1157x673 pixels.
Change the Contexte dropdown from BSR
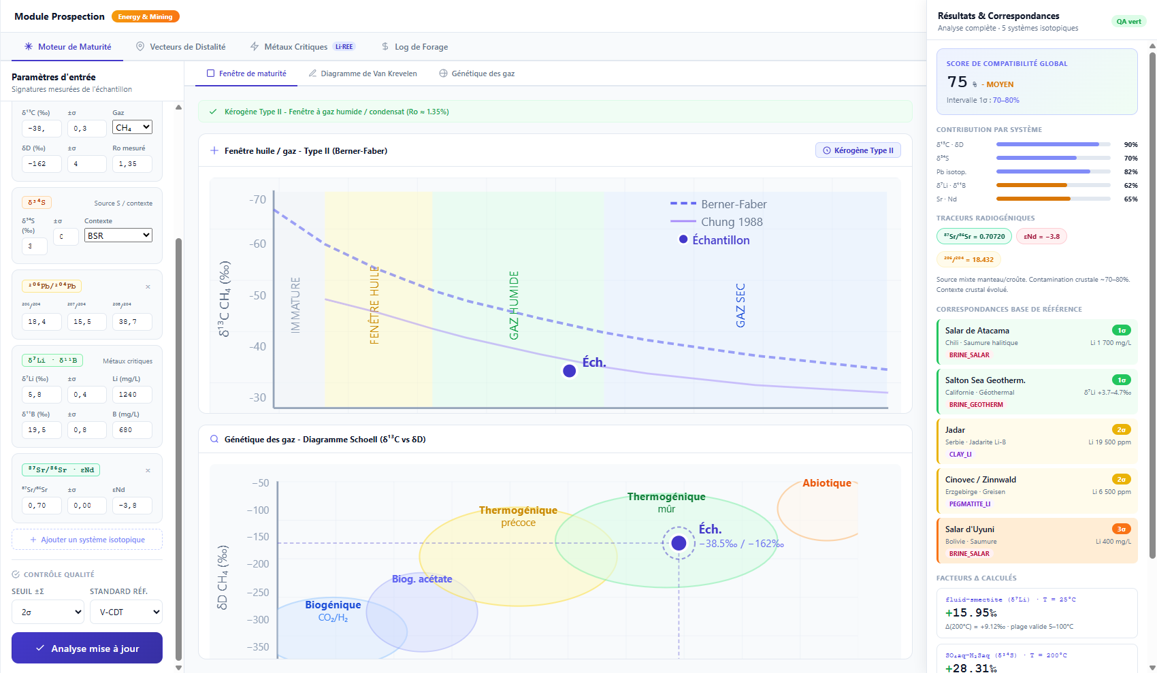click(x=118, y=235)
